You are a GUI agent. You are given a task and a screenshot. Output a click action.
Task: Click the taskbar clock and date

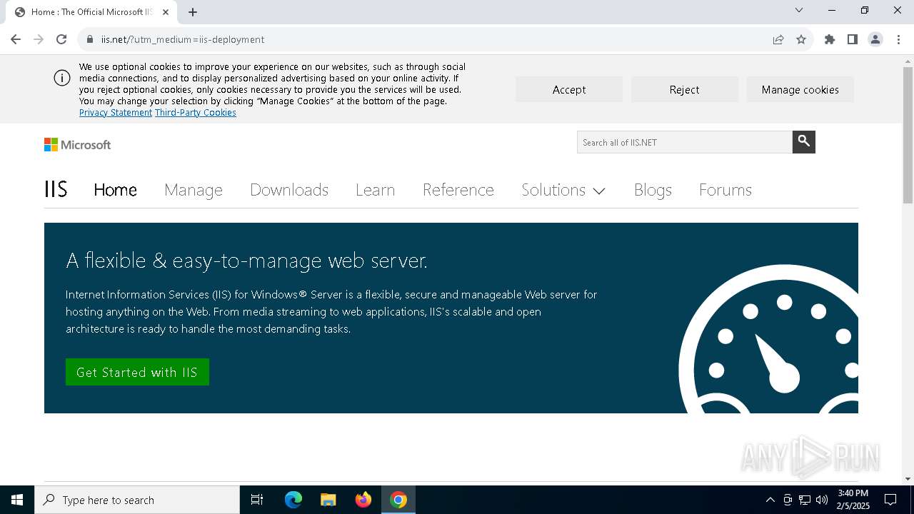(853, 500)
